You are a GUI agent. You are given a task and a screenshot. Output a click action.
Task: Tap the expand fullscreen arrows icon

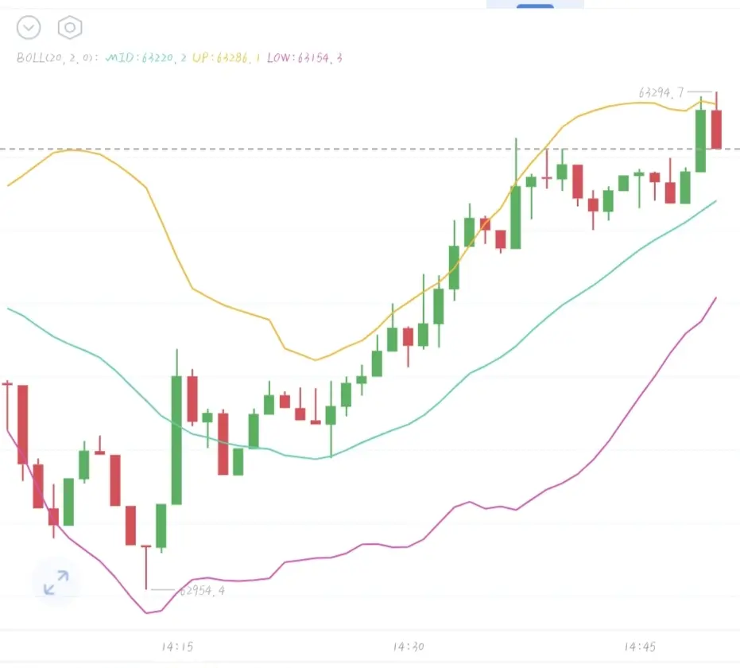56,582
